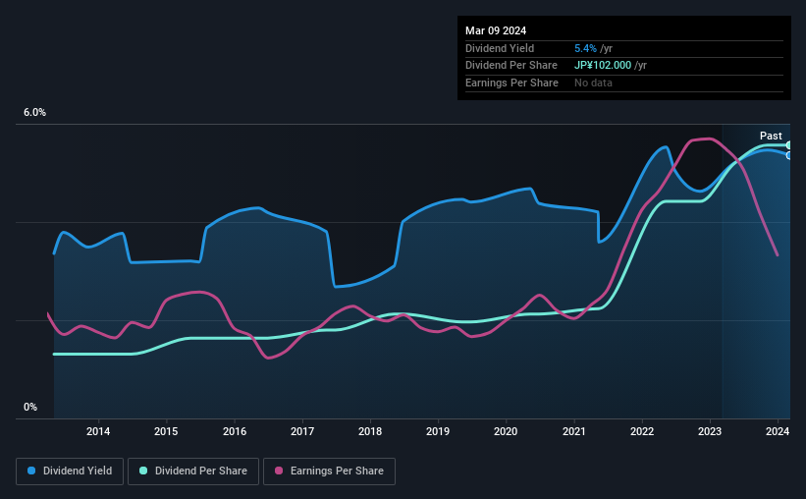Click the 0% y-axis label
Screen dimensions: 806x499
point(30,407)
